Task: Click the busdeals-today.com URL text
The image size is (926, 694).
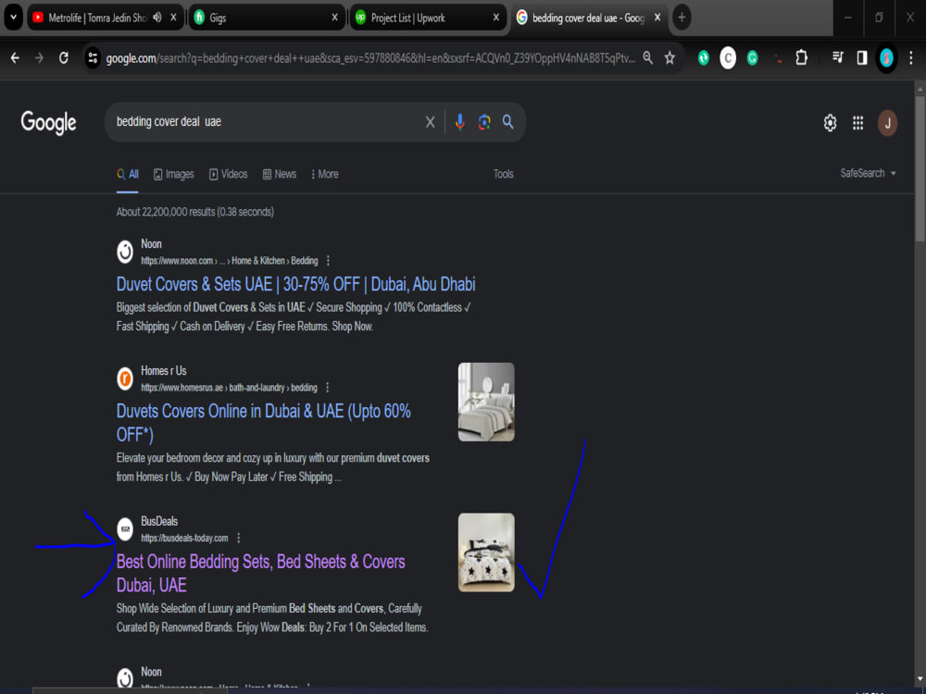Action: click(184, 539)
